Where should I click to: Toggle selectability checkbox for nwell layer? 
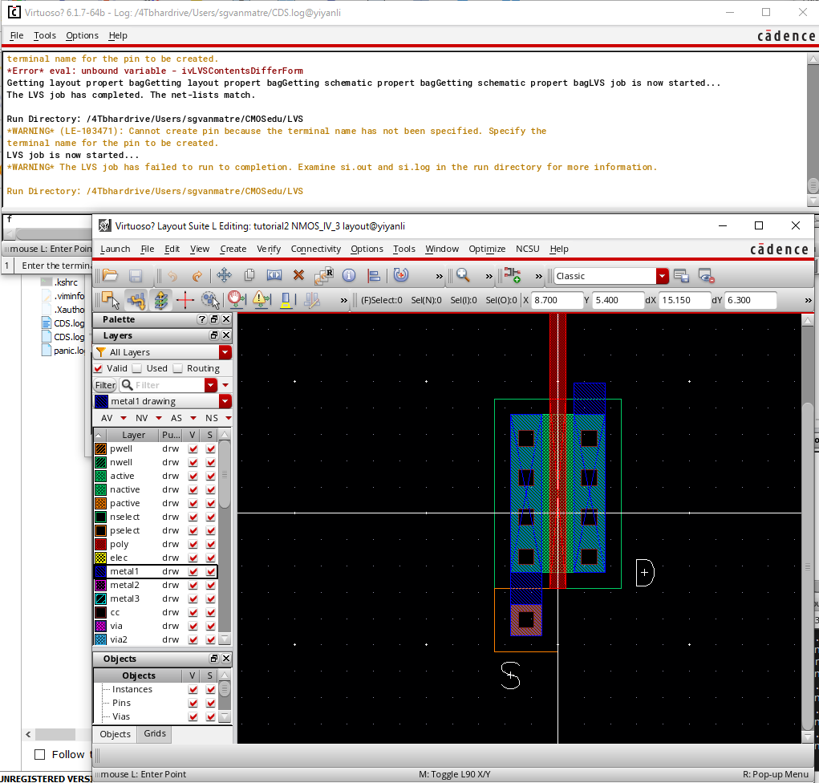(x=210, y=462)
